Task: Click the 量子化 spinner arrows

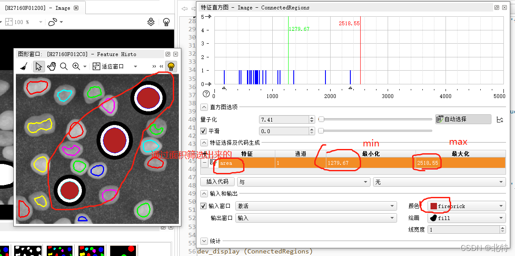Action: (x=313, y=119)
